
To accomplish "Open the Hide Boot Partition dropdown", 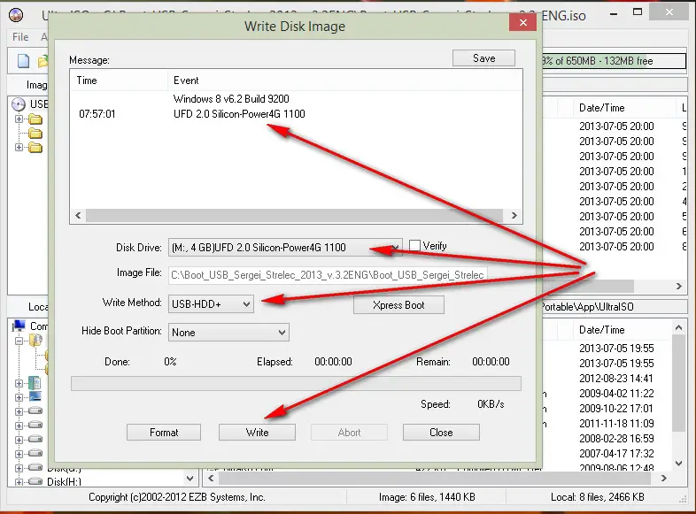I will (x=281, y=333).
